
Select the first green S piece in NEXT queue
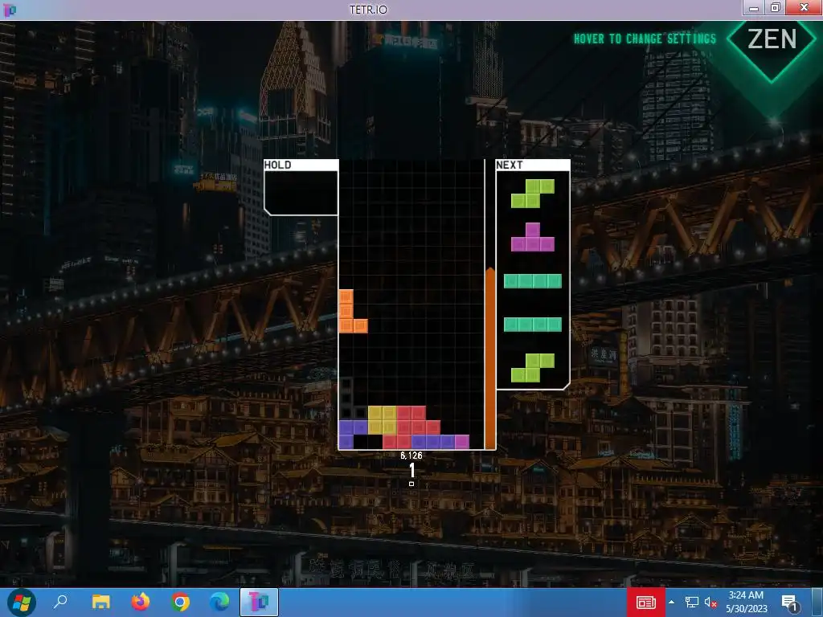pyautogui.click(x=533, y=194)
